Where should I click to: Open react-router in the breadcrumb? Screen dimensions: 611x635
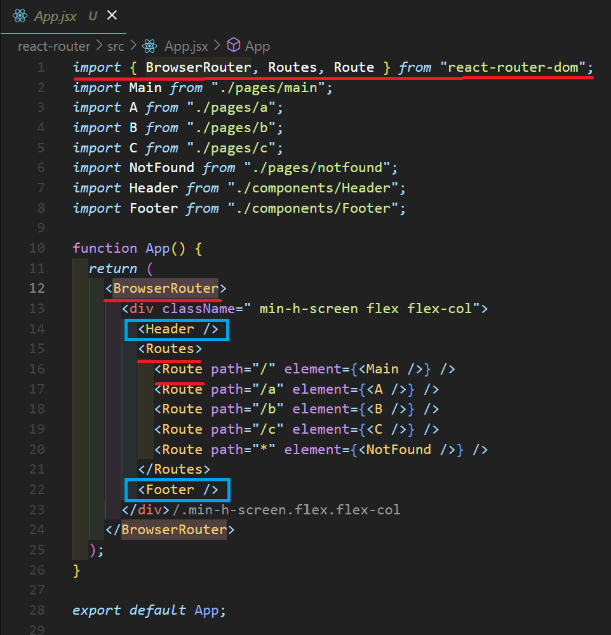click(54, 46)
